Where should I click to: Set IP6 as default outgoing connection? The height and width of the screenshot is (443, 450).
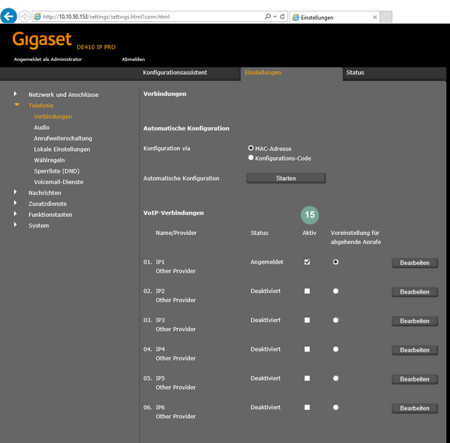point(335,407)
